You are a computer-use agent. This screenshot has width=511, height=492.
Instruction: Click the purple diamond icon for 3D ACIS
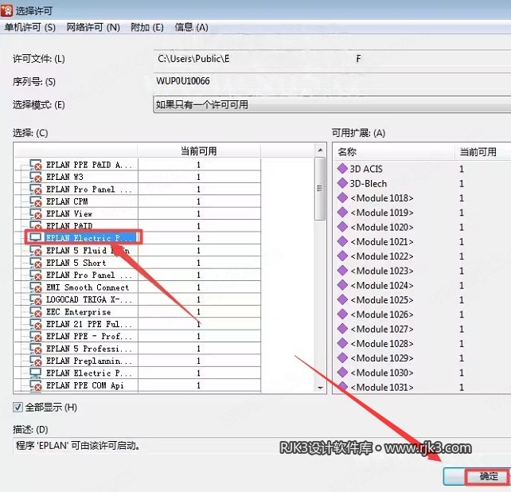point(342,169)
